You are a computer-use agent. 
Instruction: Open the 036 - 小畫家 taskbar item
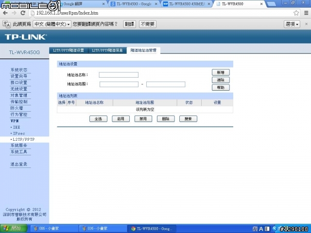(x=102, y=229)
